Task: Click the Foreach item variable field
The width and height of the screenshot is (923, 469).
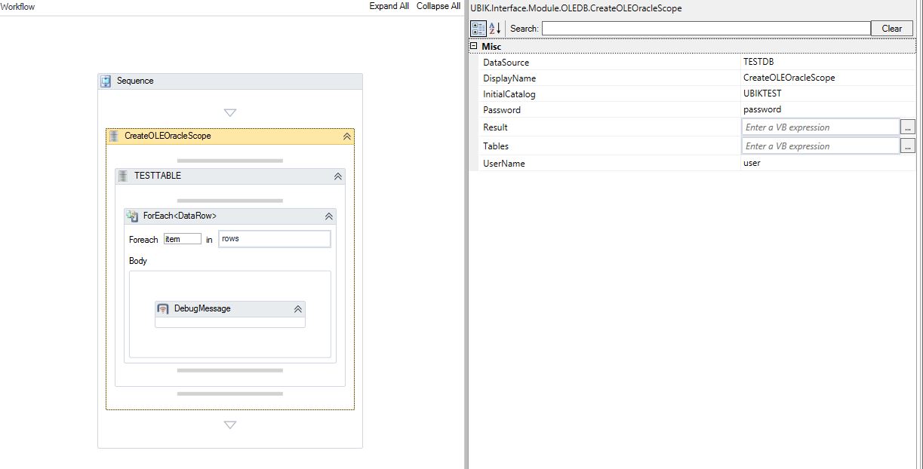Action: (x=183, y=239)
